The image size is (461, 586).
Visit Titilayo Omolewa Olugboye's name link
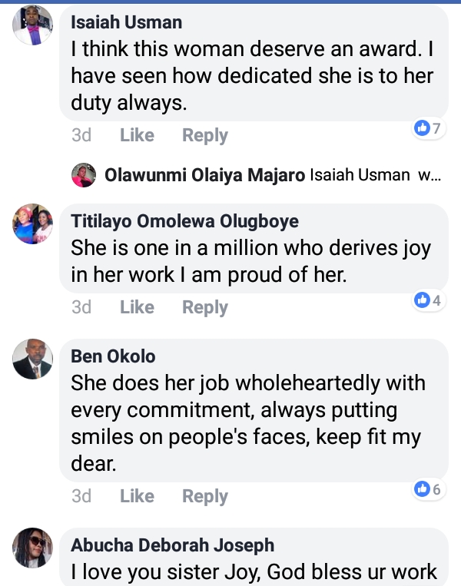(x=184, y=221)
